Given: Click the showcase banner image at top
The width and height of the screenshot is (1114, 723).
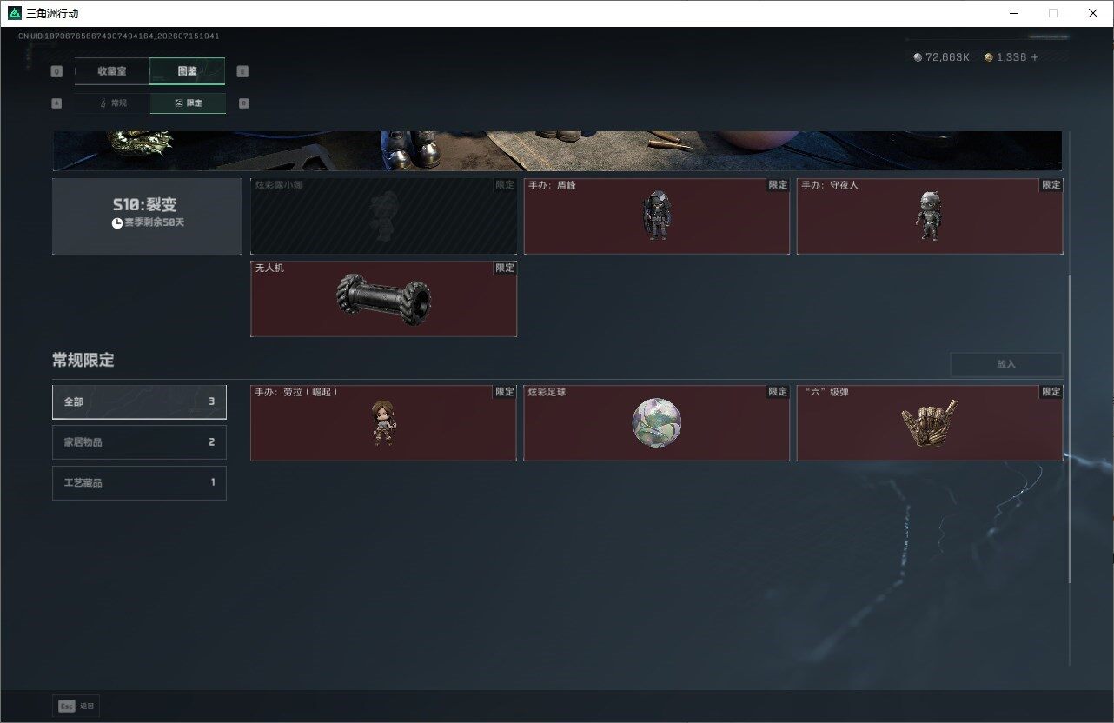Looking at the screenshot, I should pos(557,150).
